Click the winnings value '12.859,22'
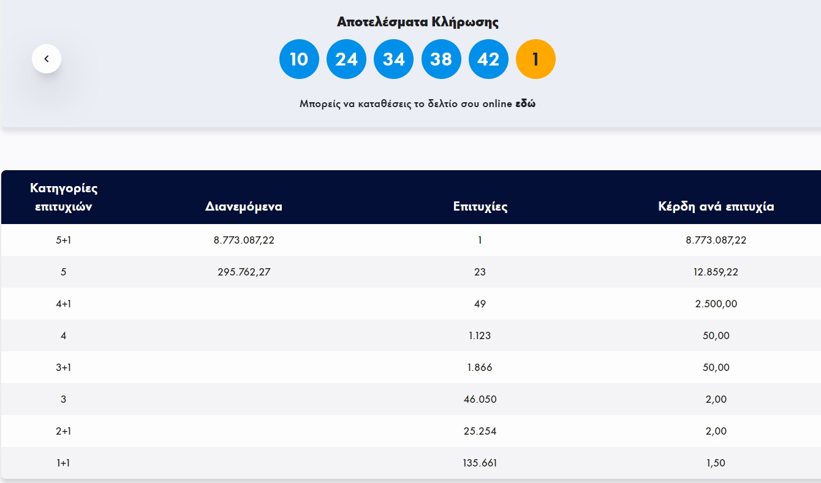821x483 pixels. point(716,272)
